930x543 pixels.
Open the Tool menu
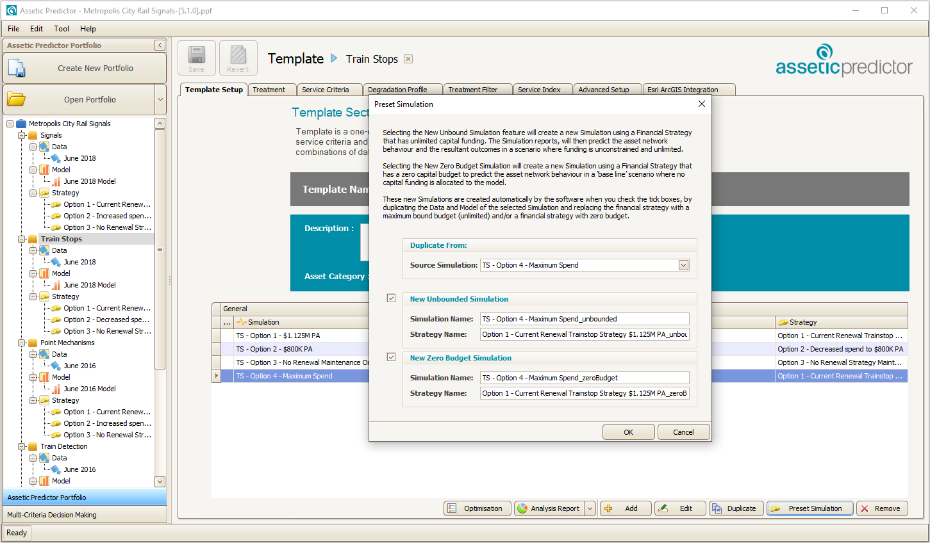pos(62,29)
